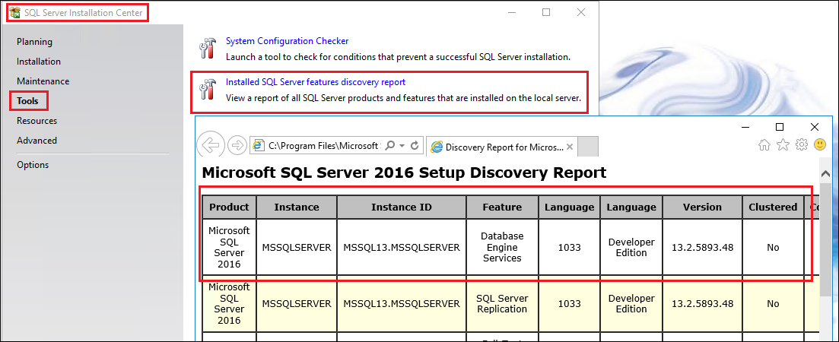
Task: Click the search magnifier in the address bar
Action: (x=390, y=145)
